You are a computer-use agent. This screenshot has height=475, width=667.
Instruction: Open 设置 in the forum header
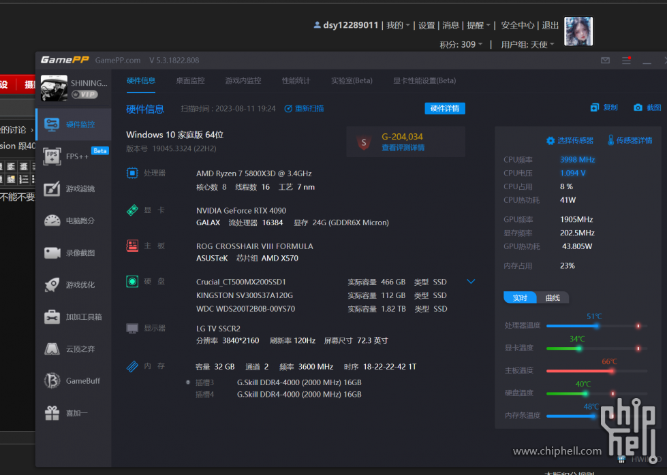point(426,25)
